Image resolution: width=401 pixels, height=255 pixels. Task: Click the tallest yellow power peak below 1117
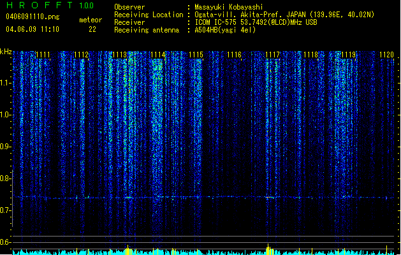pos(268,249)
